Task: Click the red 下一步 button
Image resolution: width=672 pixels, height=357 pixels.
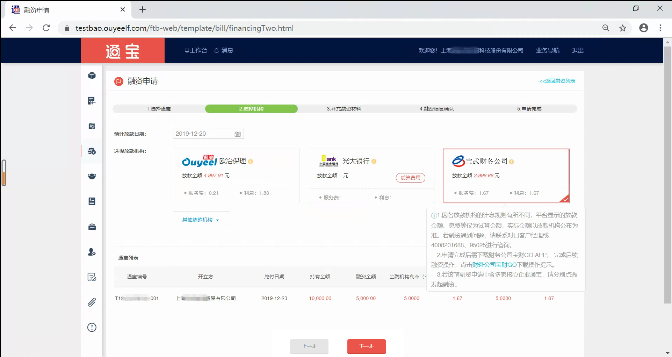Action: pyautogui.click(x=367, y=346)
